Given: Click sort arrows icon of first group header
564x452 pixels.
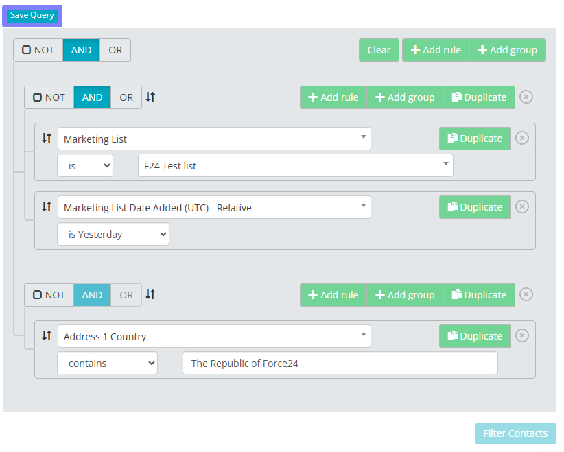Looking at the screenshot, I should 150,97.
